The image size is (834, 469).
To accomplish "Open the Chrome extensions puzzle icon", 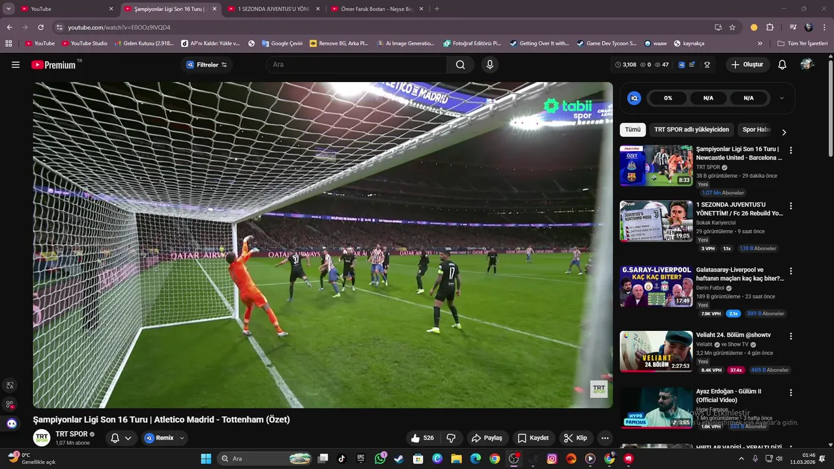I will [x=769, y=27].
